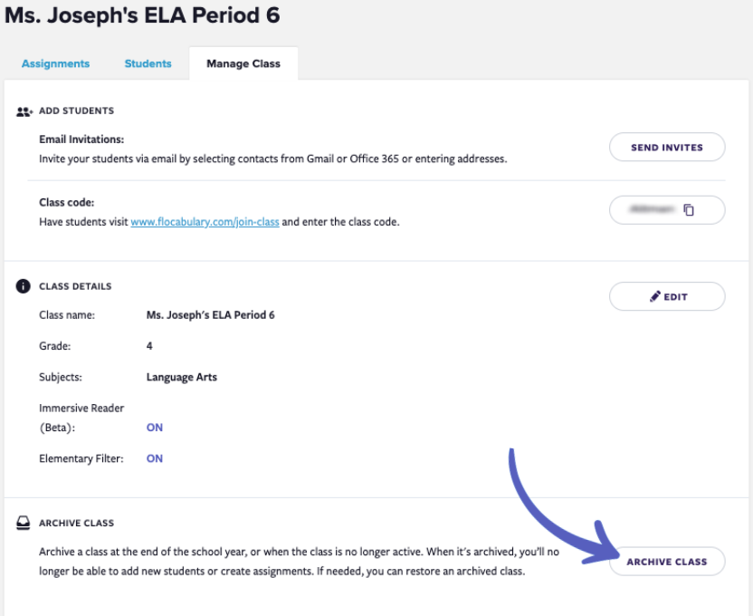This screenshot has height=616, width=753.
Task: Copy class code using the copy icon
Action: (689, 209)
